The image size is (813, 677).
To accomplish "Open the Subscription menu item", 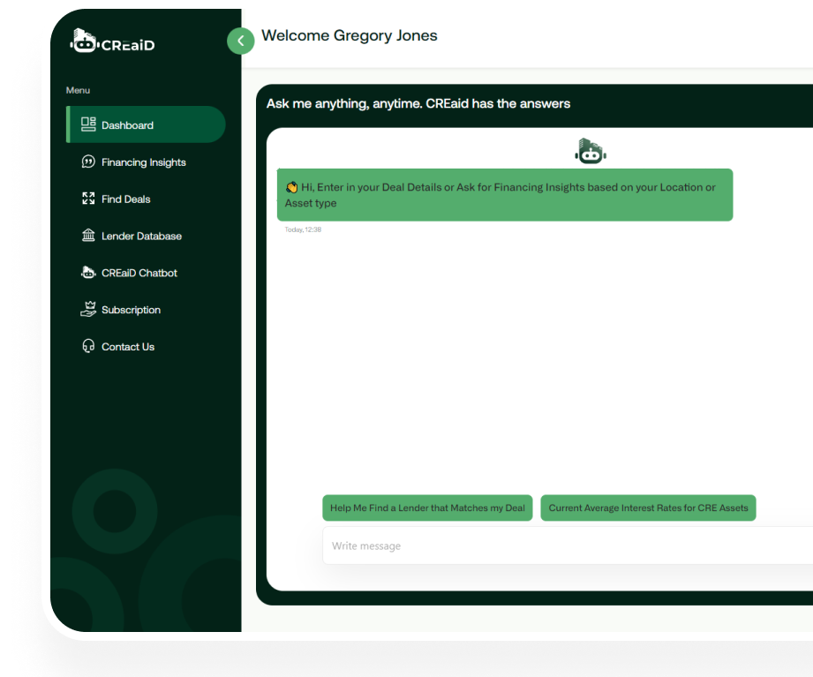I will [x=132, y=310].
